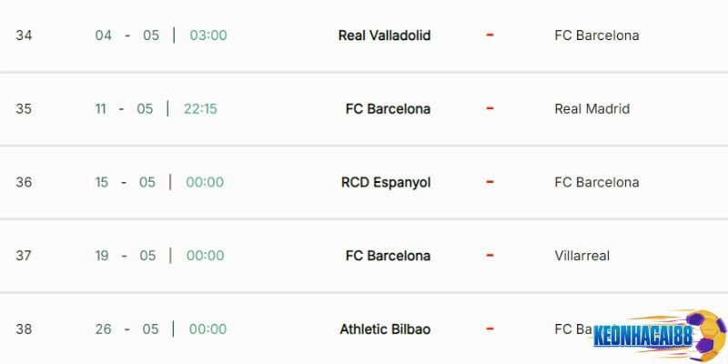Click the red score dash for Valladolid match

pyautogui.click(x=490, y=35)
